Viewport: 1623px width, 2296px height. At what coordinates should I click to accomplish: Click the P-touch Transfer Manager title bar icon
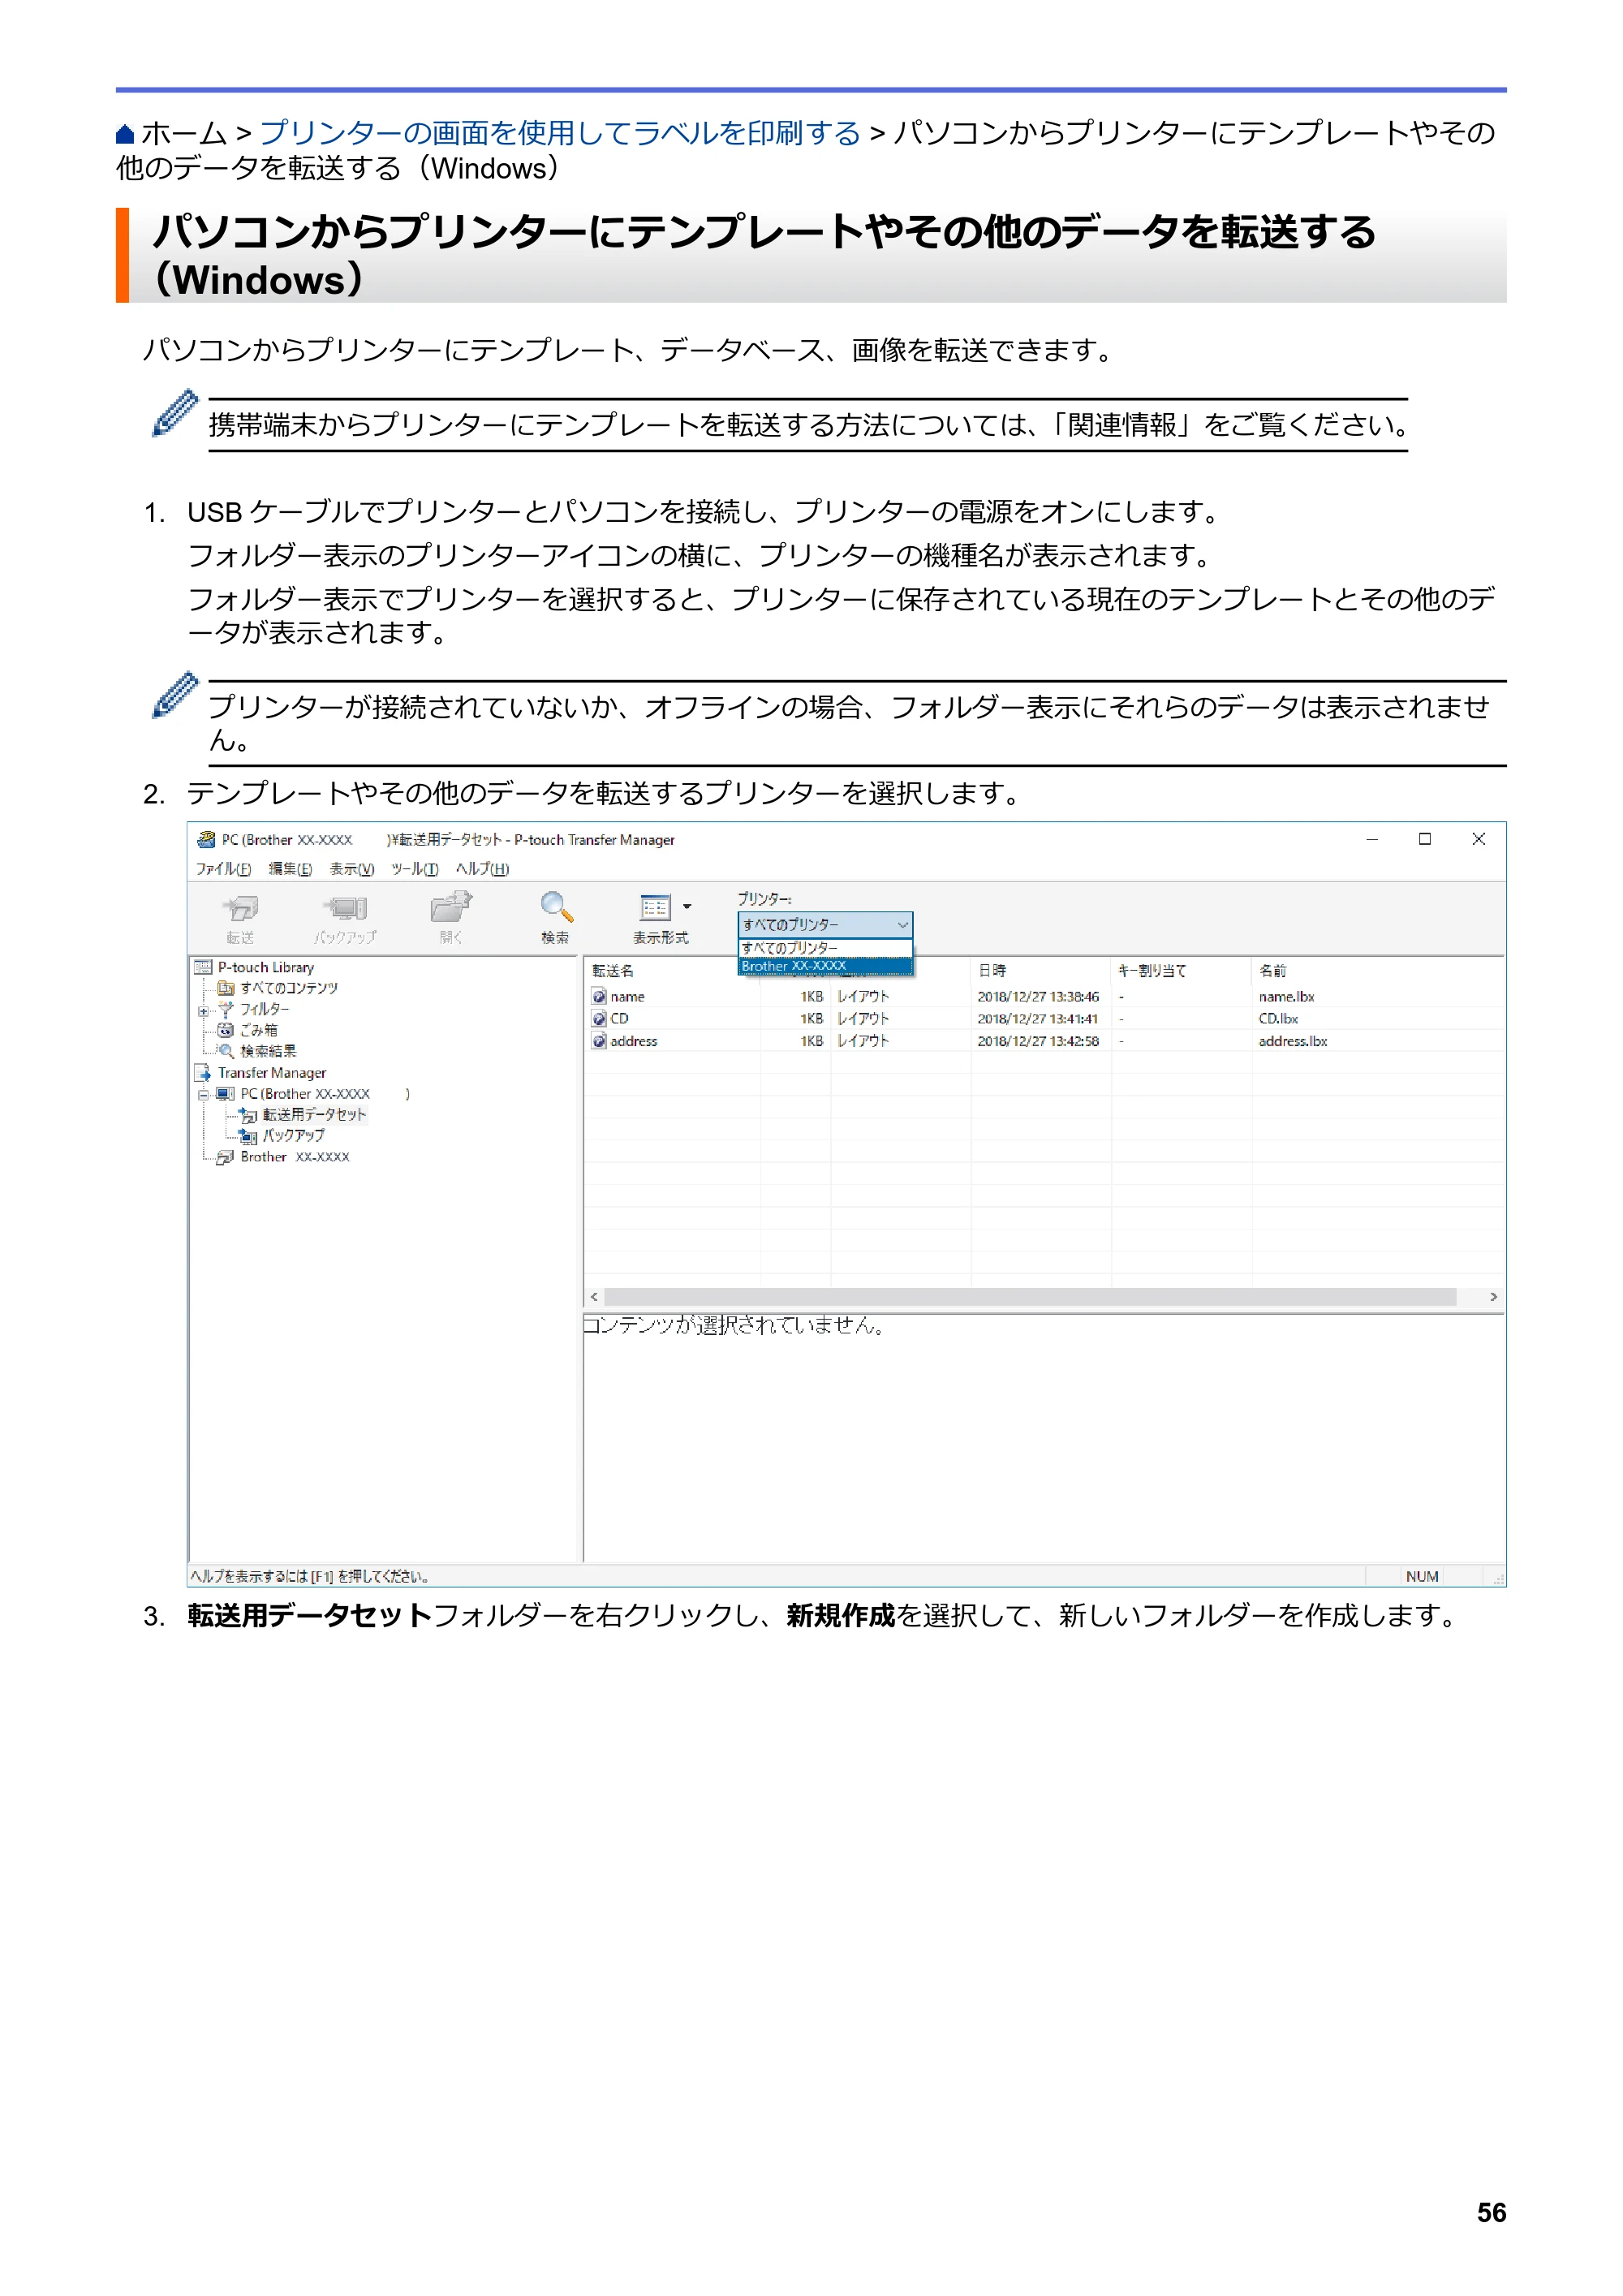click(206, 840)
